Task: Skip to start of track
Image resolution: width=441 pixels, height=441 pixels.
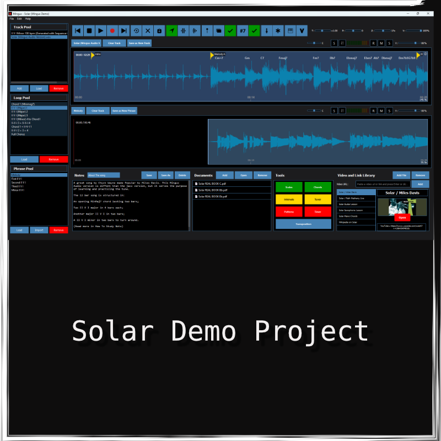Action: click(77, 31)
